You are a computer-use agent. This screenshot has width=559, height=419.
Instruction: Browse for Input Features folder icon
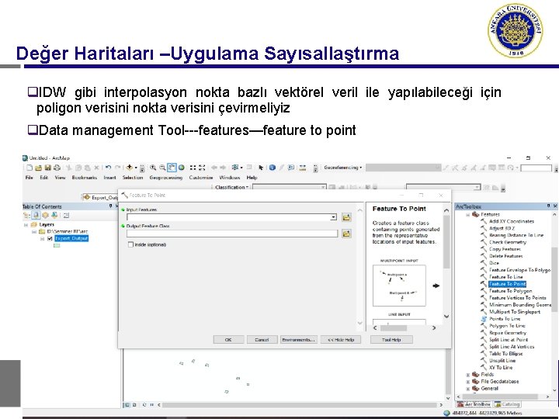point(346,217)
